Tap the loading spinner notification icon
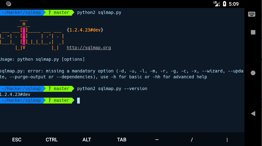 pos(9,4)
